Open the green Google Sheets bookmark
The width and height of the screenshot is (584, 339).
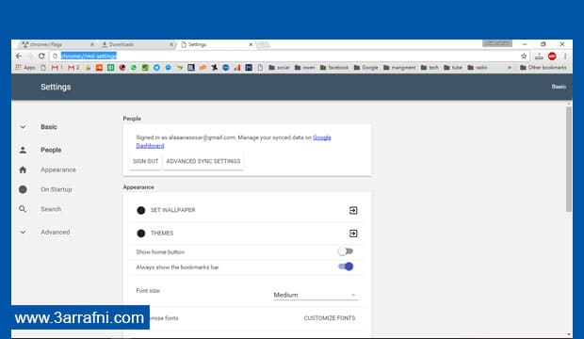point(110,68)
